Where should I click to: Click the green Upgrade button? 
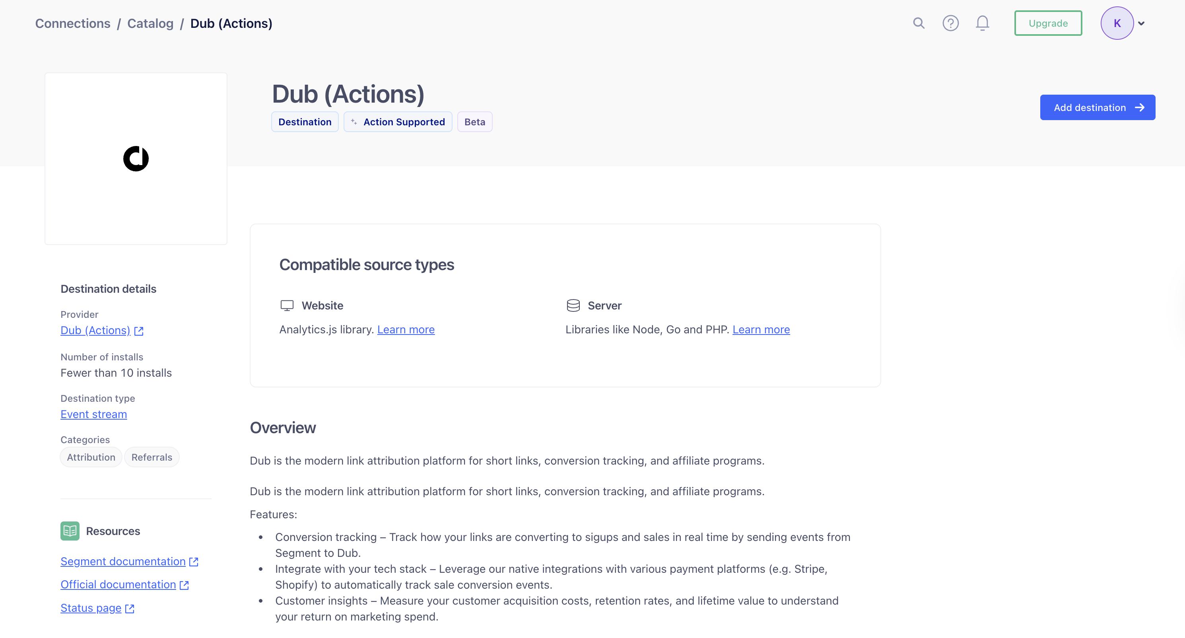1048,23
